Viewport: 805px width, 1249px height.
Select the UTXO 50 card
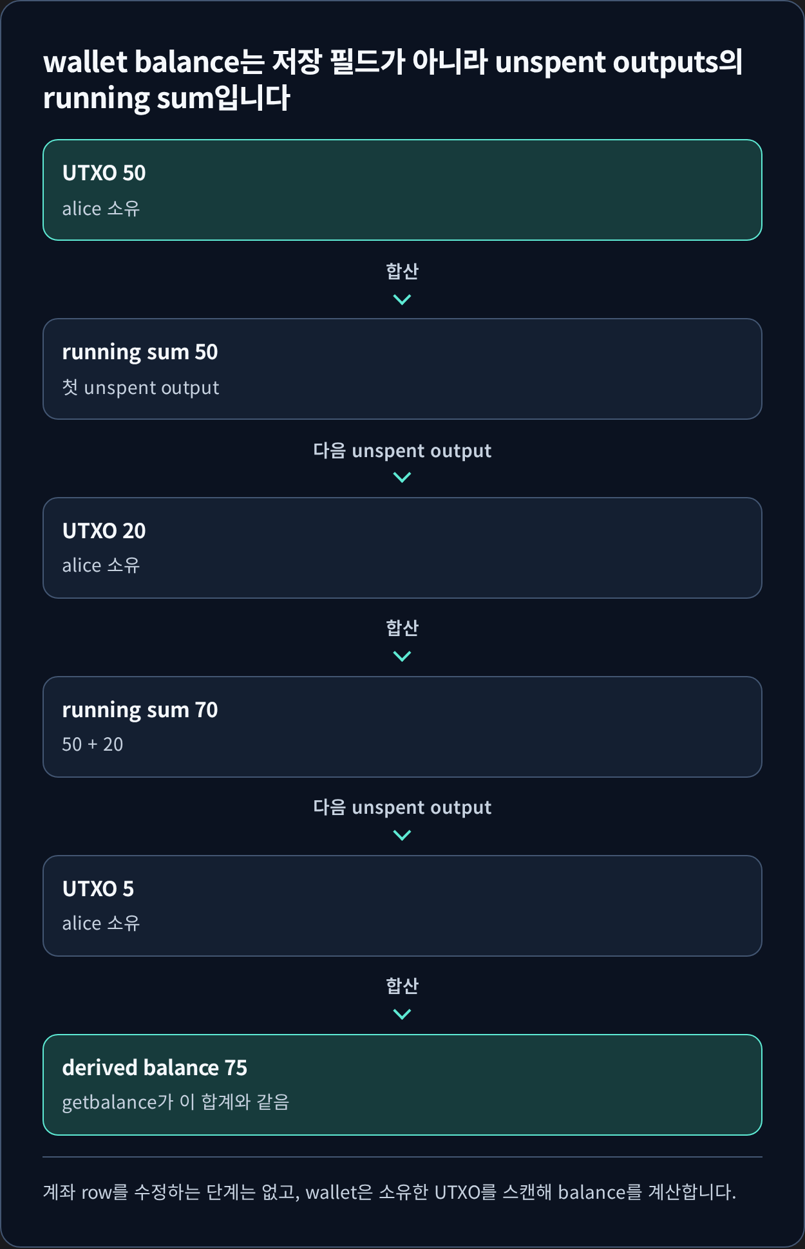pyautogui.click(x=402, y=190)
